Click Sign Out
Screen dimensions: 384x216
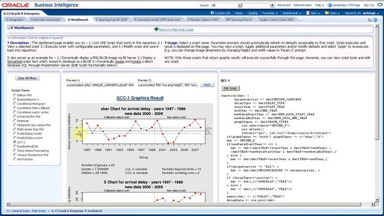[x=368, y=5]
